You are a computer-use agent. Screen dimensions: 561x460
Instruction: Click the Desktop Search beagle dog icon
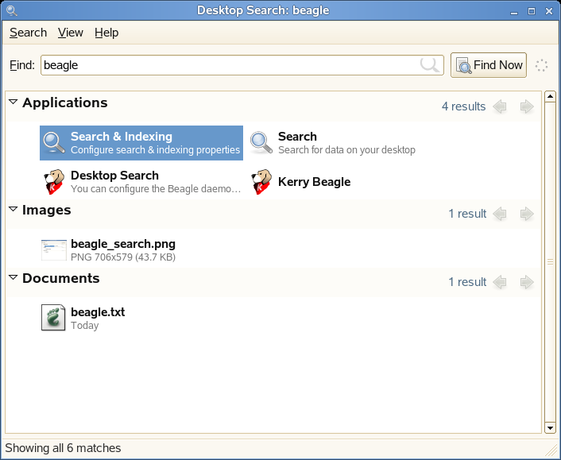point(54,182)
